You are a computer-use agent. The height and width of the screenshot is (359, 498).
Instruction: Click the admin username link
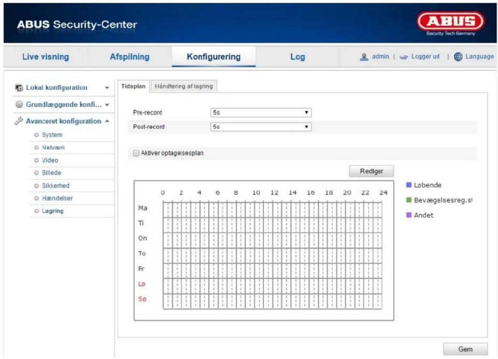[x=380, y=57]
